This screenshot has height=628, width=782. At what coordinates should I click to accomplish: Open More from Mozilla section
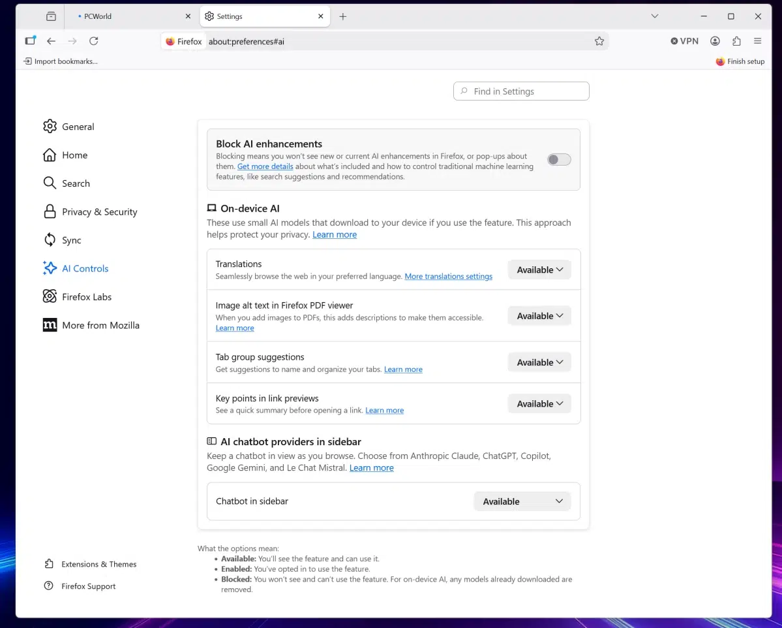[100, 324]
